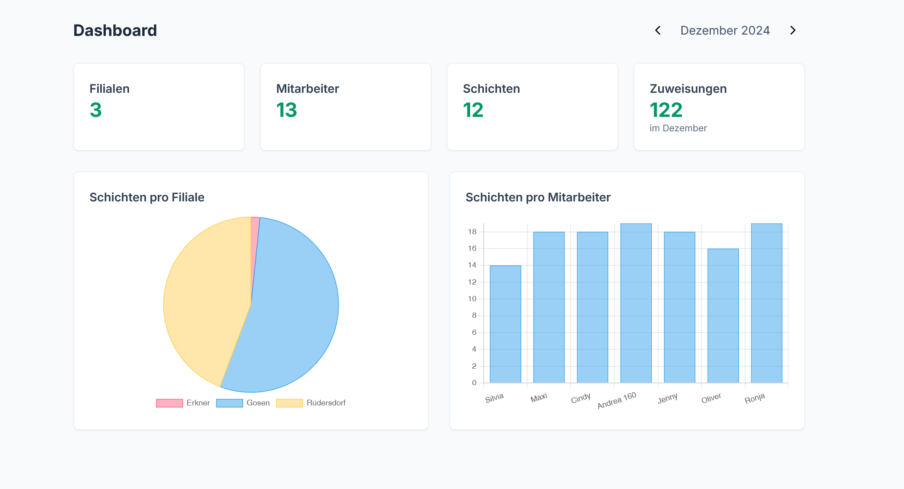This screenshot has height=489, width=904.
Task: Click the Dezember 2024 month label
Action: coord(725,31)
